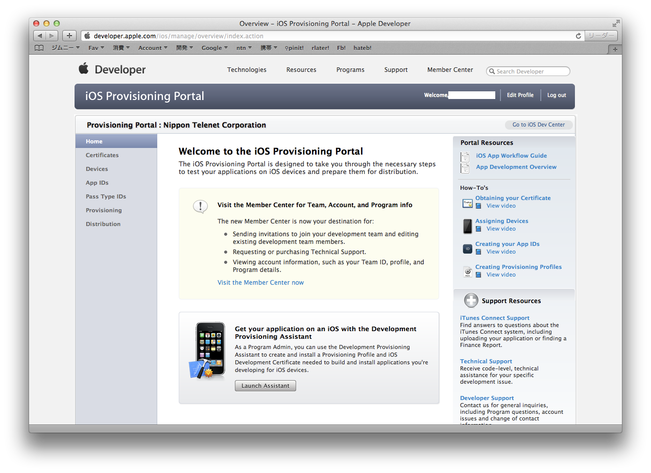Open the Technical Support link

486,362
